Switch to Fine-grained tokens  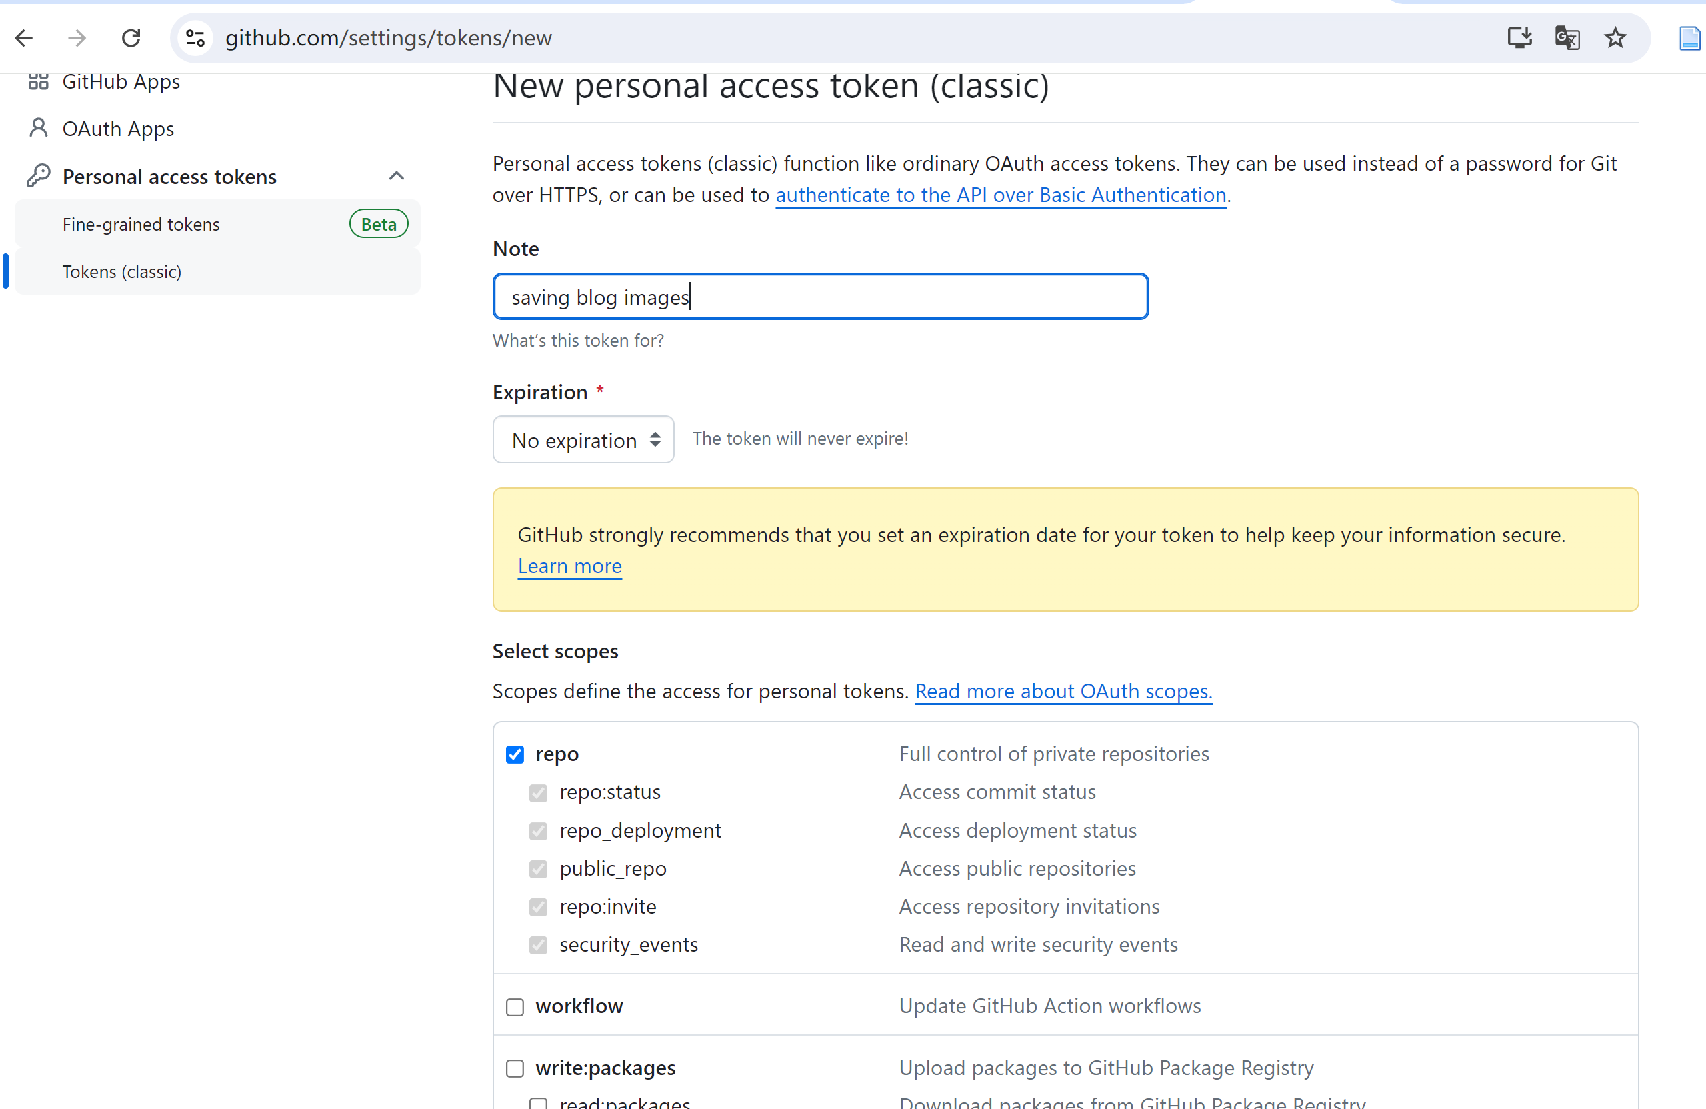[x=141, y=223]
